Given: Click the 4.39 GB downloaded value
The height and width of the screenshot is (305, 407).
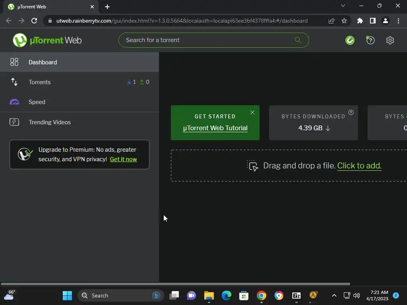Looking at the screenshot, I should pyautogui.click(x=310, y=128).
